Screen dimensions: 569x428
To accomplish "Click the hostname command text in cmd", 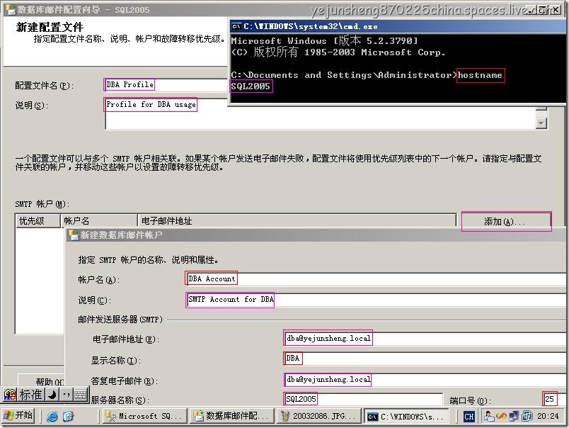I will (480, 75).
